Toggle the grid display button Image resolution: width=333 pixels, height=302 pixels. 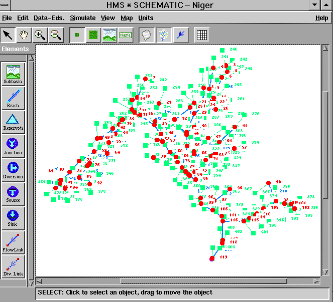click(x=201, y=35)
